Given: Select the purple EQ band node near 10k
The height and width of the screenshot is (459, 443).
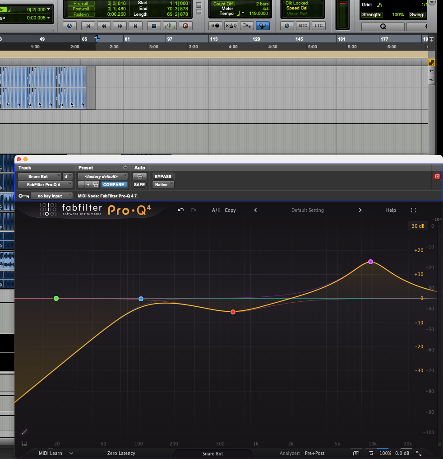Looking at the screenshot, I should [370, 262].
